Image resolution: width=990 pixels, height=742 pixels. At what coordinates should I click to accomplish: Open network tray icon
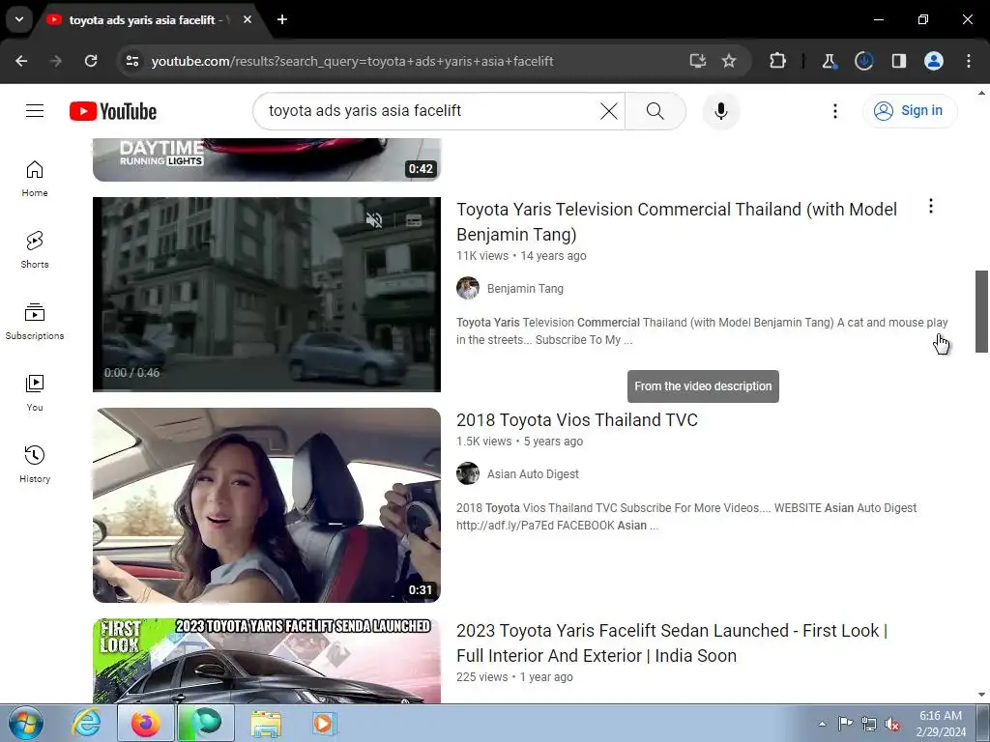(x=869, y=724)
